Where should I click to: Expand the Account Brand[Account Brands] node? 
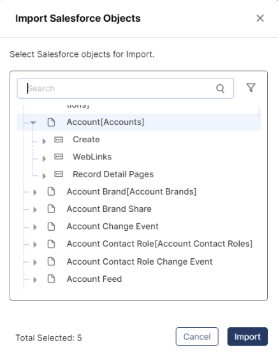point(35,193)
